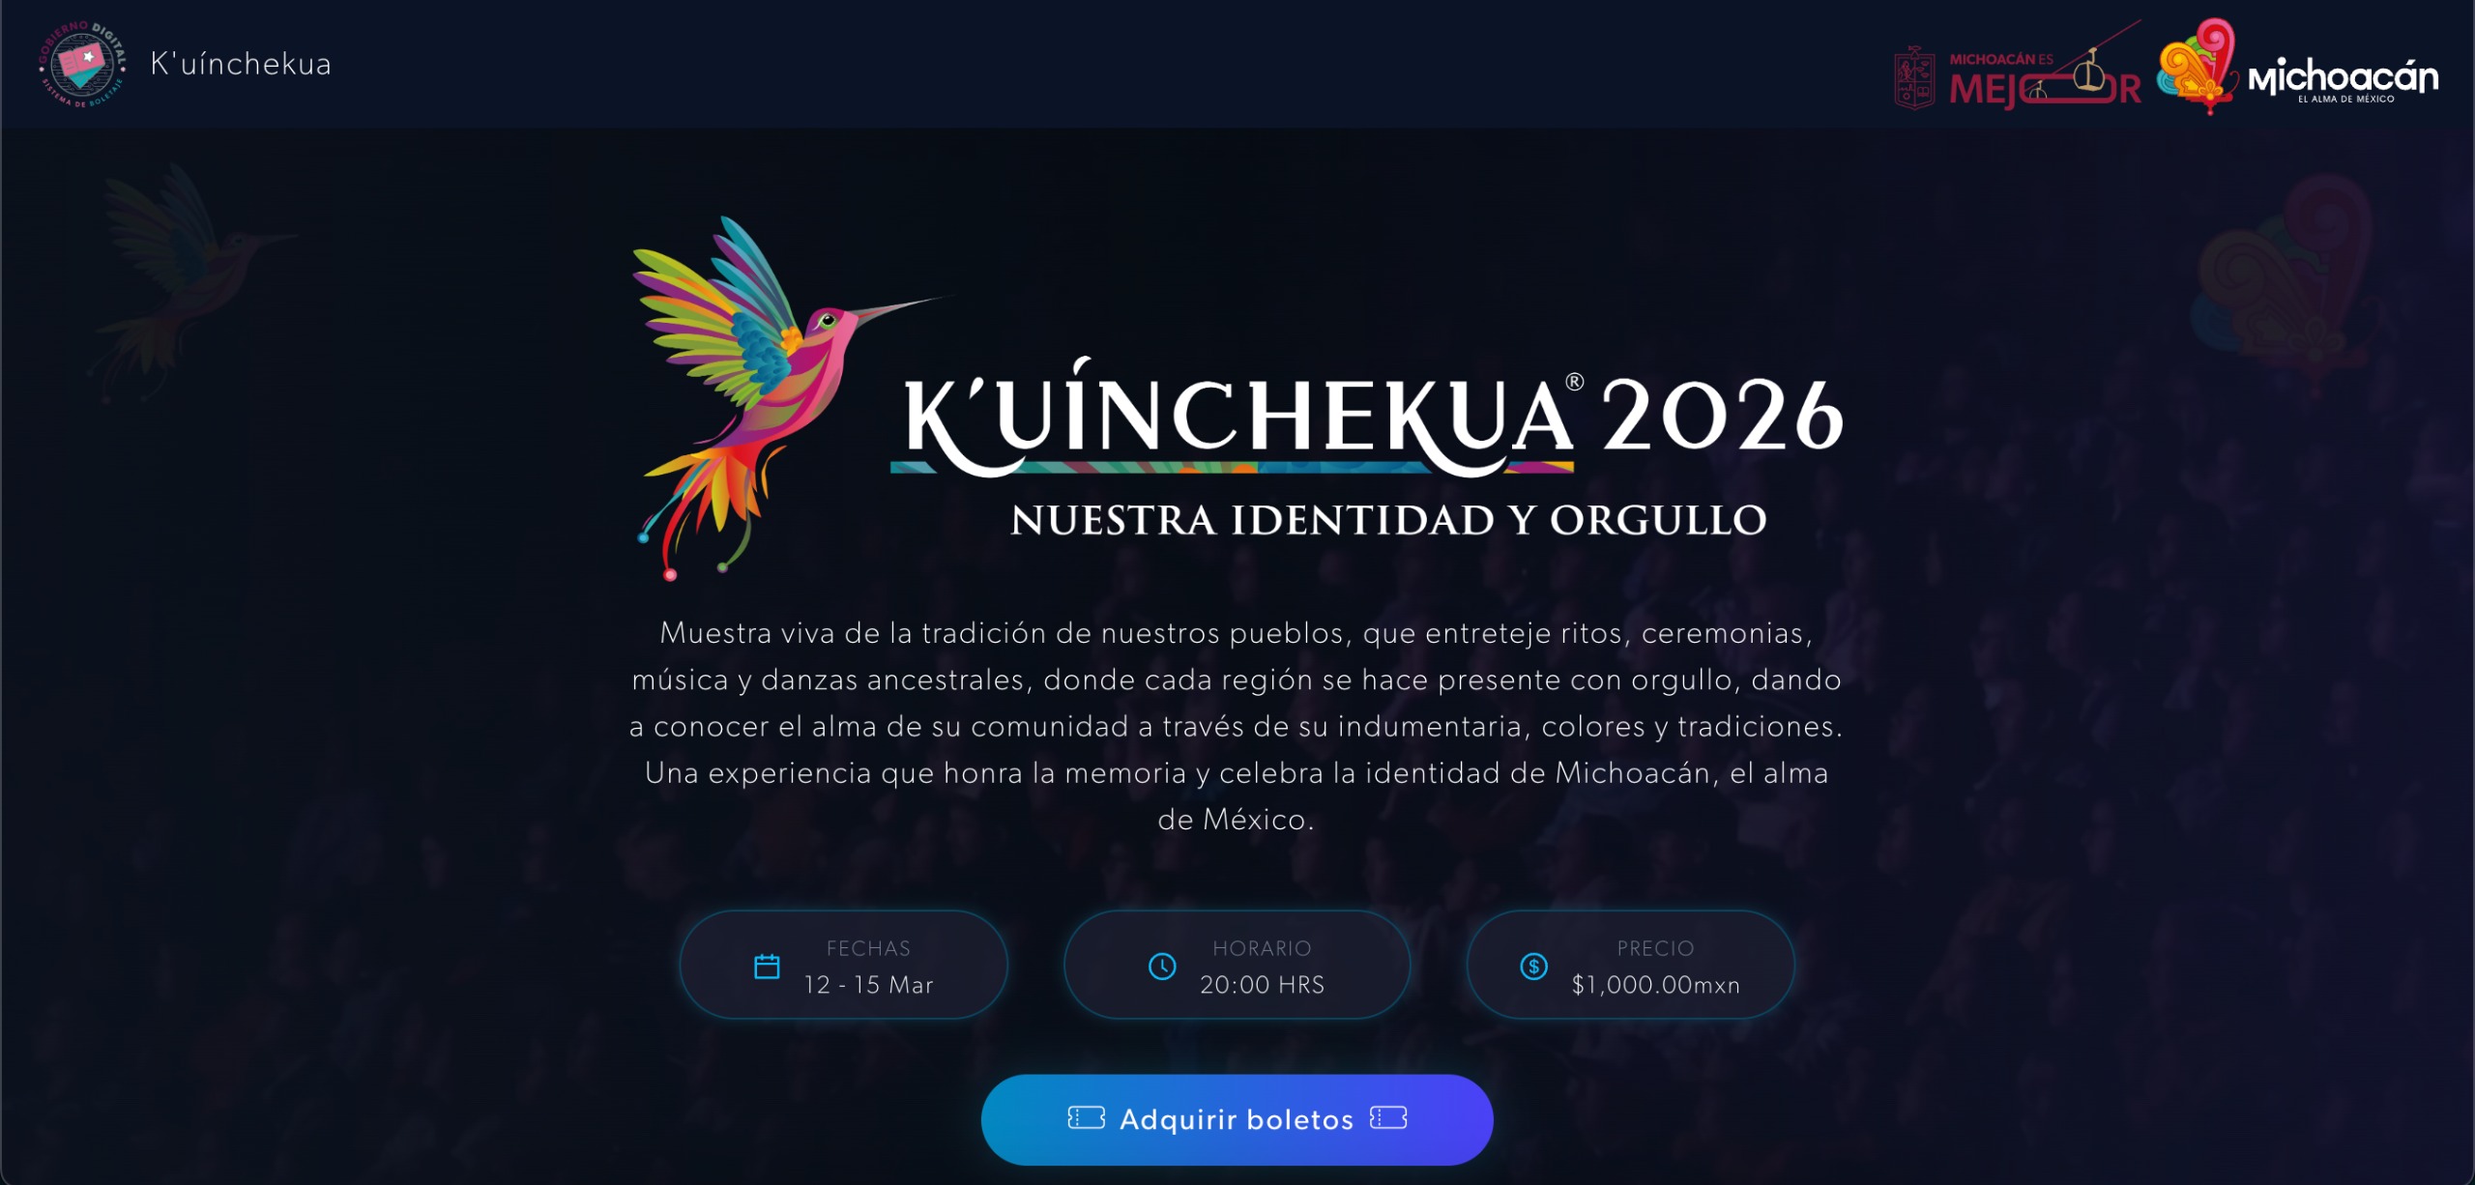Click the Michoacán state coat of arms
The image size is (2475, 1185).
click(x=1914, y=77)
